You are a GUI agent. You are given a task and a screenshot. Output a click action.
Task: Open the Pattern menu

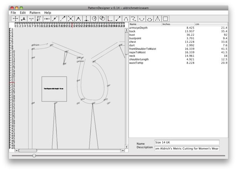click(35, 13)
